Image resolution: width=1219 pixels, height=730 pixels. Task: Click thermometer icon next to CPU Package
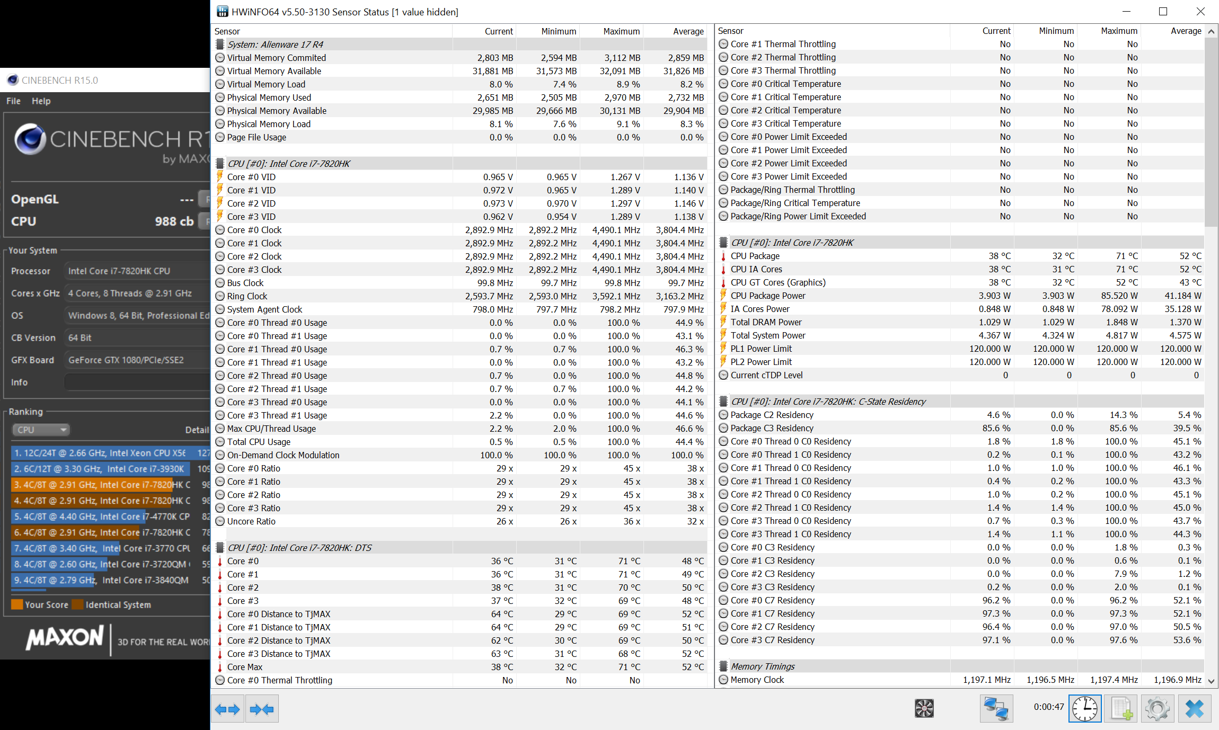pyautogui.click(x=723, y=256)
